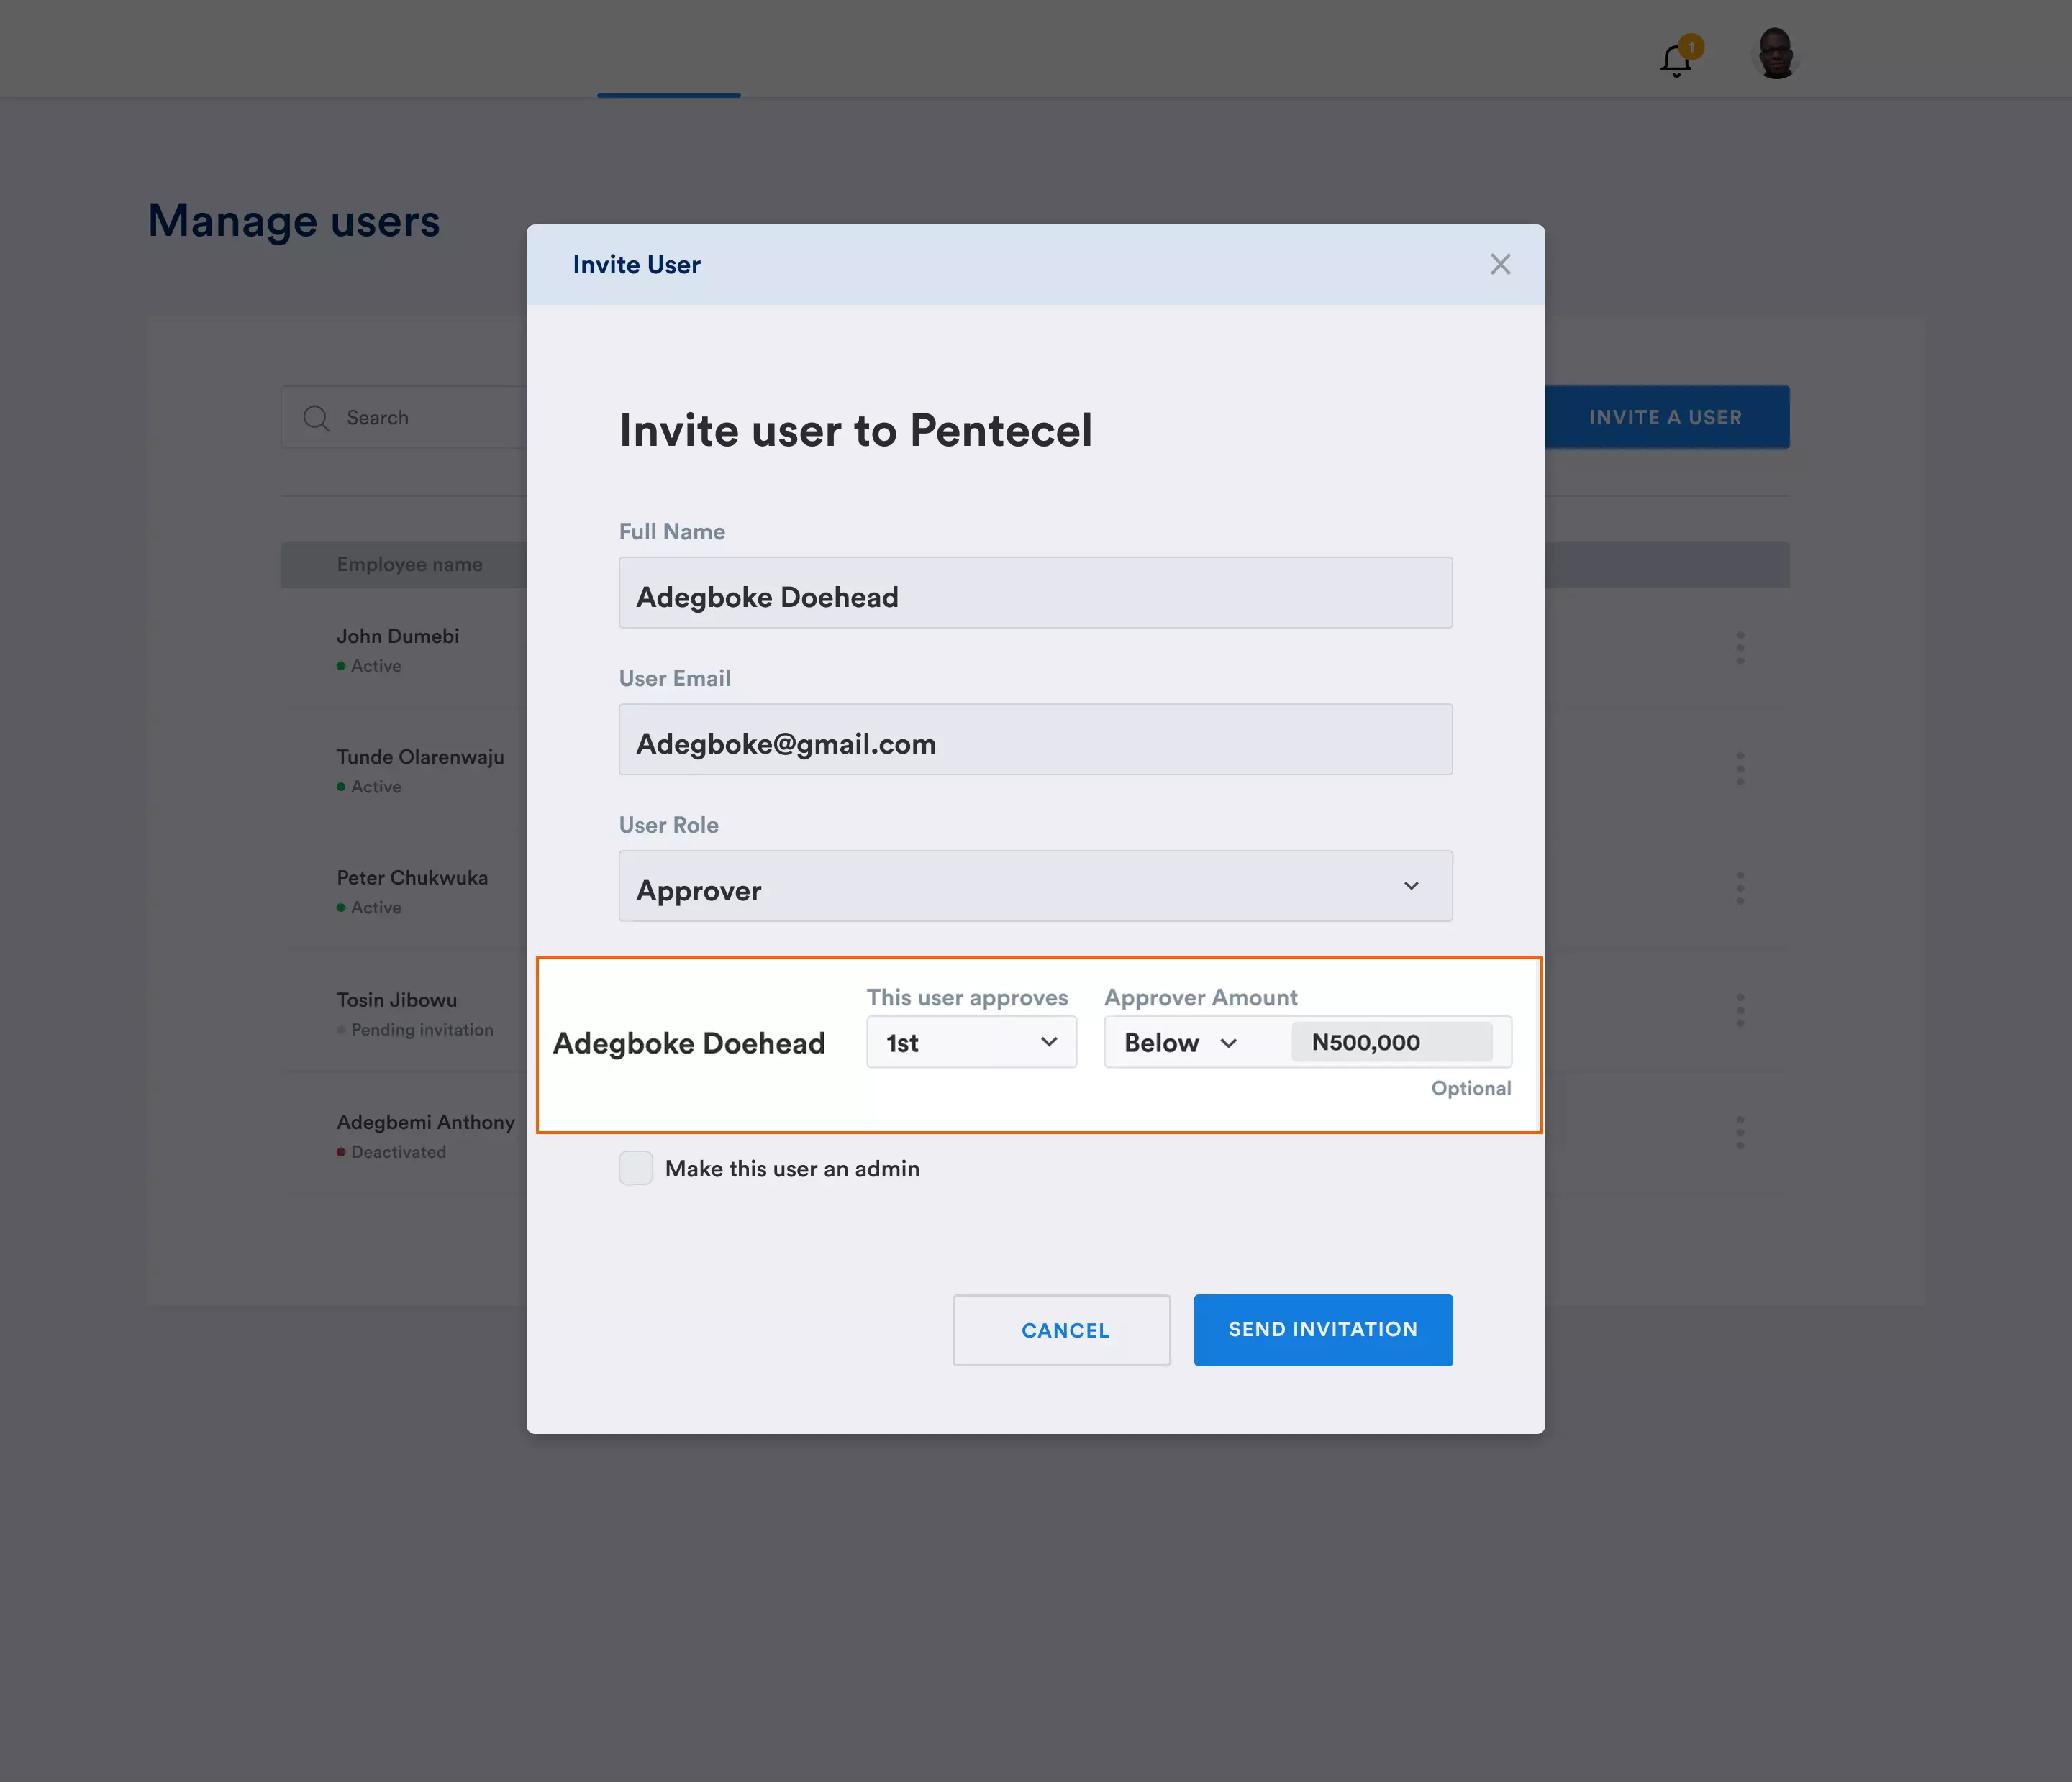Click the User Email input field
This screenshot has height=1782, width=2072.
point(1035,739)
